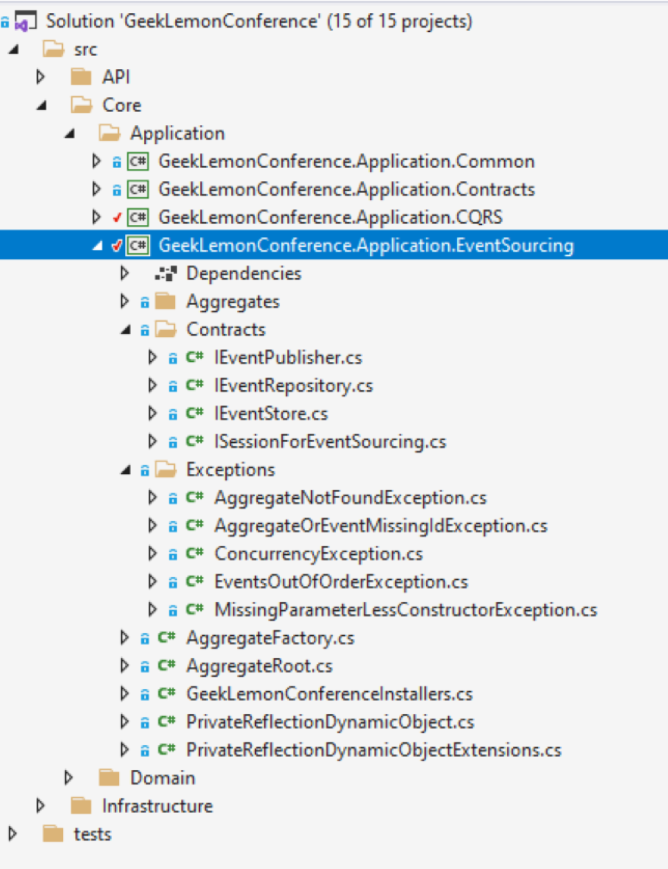Select ConcurrencyException.cs file
This screenshot has height=869, width=668.
[319, 554]
